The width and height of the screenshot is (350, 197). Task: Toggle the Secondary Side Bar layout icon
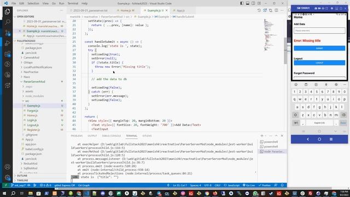(x=253, y=3)
